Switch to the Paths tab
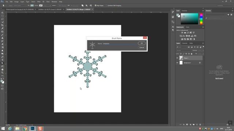 click(191, 43)
